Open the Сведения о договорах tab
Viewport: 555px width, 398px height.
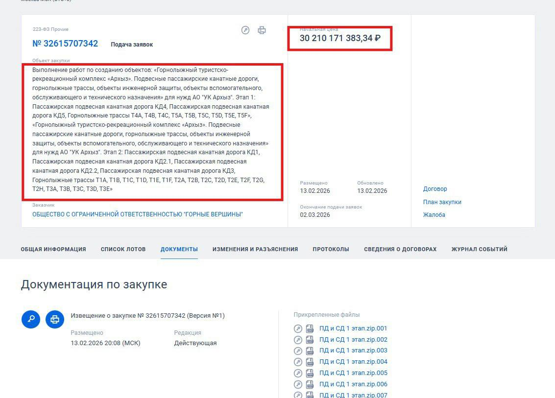click(x=400, y=249)
